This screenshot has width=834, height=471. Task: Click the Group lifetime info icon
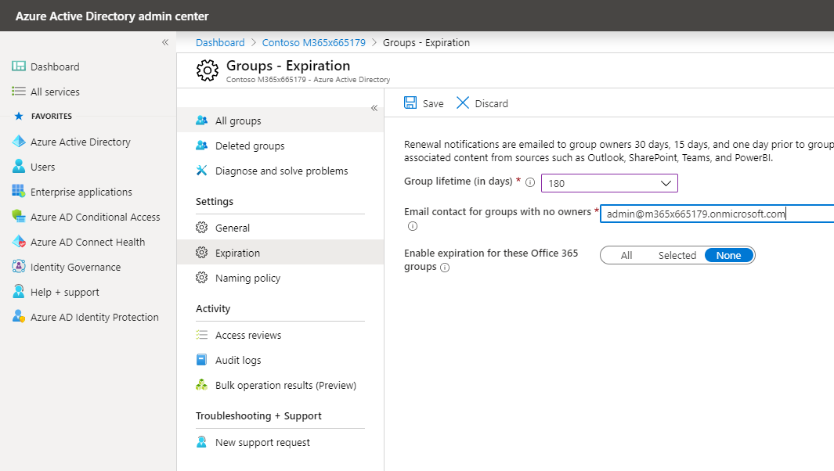[x=529, y=182]
